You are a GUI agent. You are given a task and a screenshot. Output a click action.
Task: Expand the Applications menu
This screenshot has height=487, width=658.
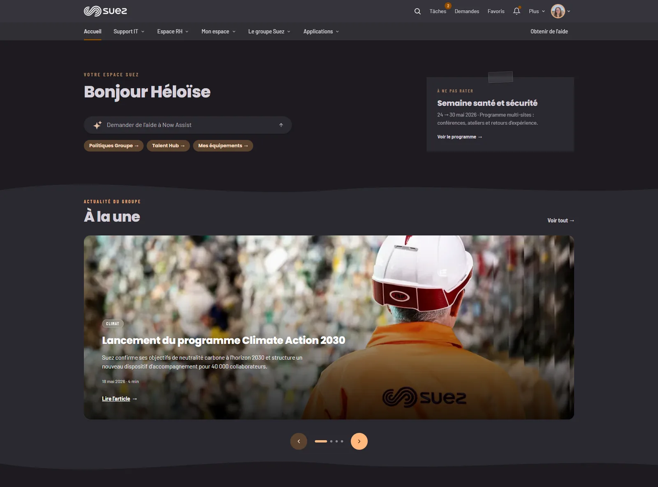pyautogui.click(x=321, y=31)
